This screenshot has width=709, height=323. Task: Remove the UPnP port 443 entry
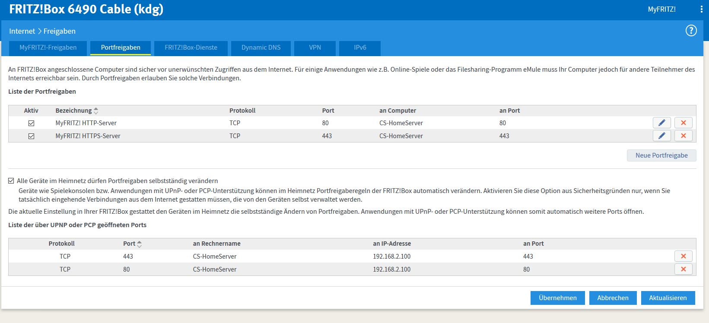tap(683, 256)
